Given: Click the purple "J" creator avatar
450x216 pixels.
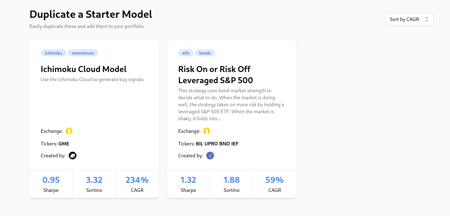Looking at the screenshot, I should tap(210, 155).
